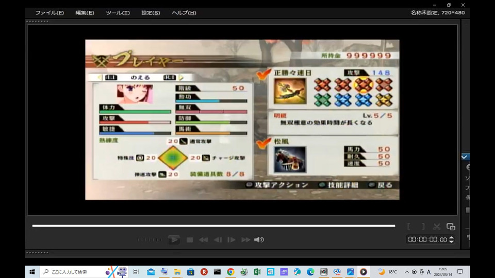Click the weather 18°C widget
Image resolution: width=495 pixels, height=278 pixels.
pyautogui.click(x=388, y=272)
